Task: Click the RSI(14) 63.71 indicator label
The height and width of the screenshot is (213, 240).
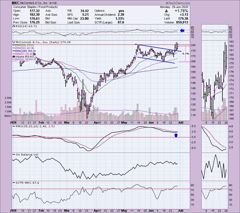Action: click(26, 26)
